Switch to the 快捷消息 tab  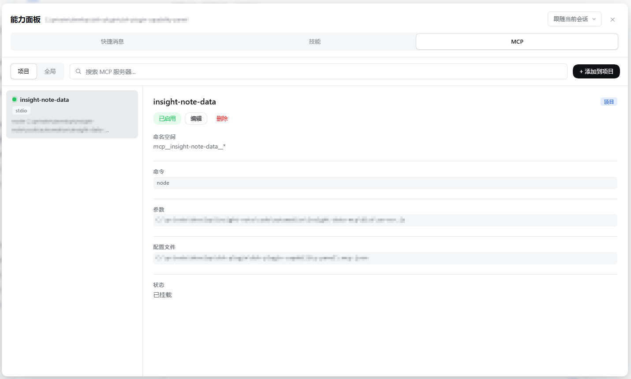point(112,41)
